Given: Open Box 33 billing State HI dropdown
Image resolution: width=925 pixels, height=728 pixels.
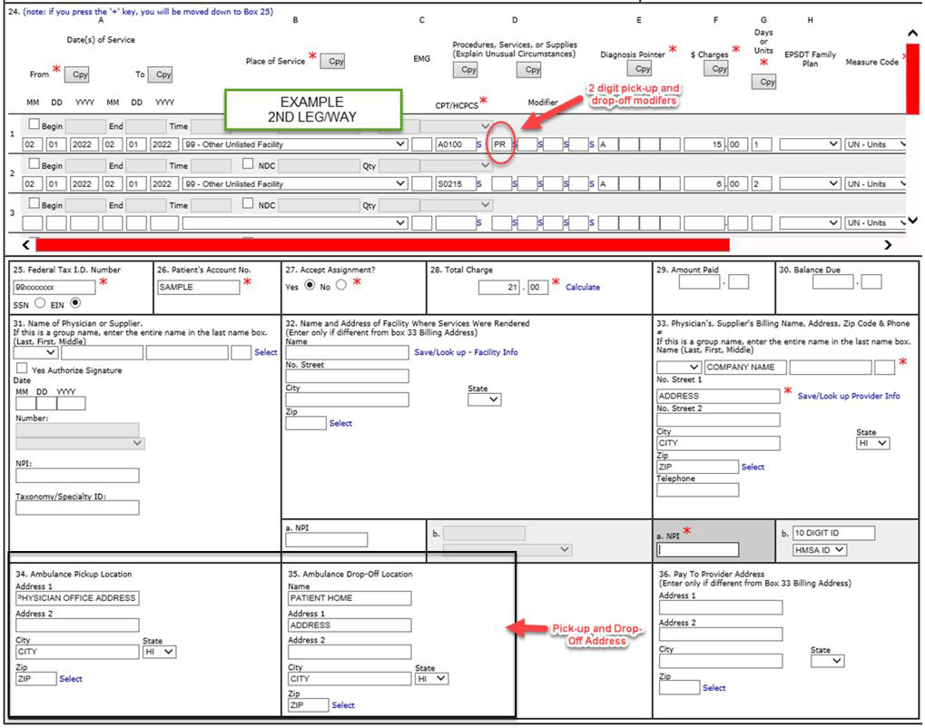Looking at the screenshot, I should click(x=872, y=443).
